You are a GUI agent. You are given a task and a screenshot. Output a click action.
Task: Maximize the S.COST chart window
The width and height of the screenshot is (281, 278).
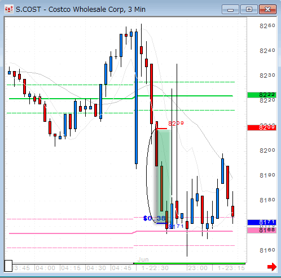[x=249, y=10]
